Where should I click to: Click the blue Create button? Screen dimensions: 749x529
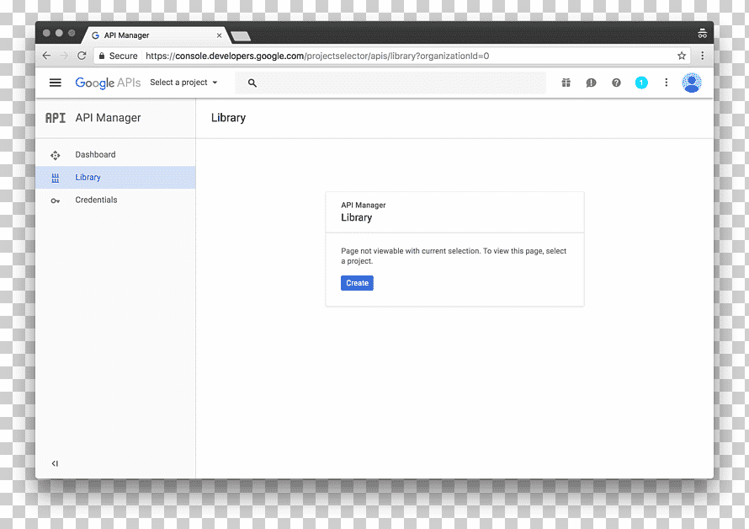pos(357,283)
